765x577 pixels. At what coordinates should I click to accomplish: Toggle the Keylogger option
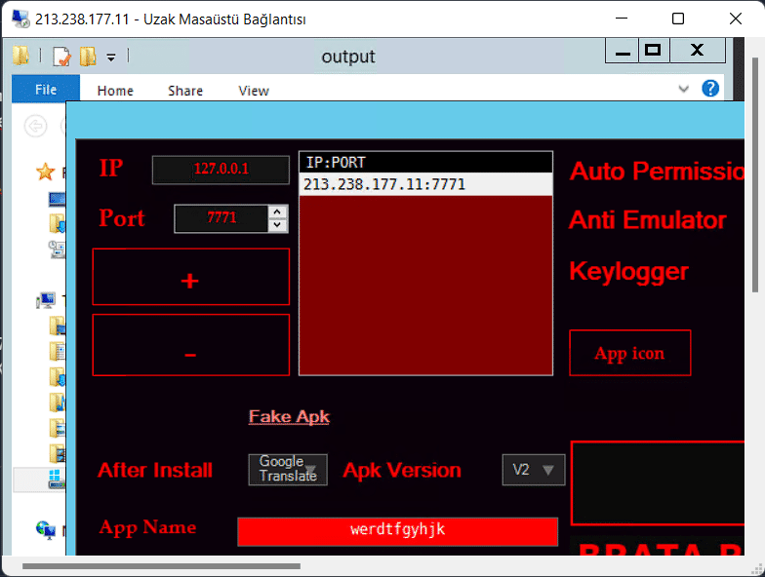(628, 272)
